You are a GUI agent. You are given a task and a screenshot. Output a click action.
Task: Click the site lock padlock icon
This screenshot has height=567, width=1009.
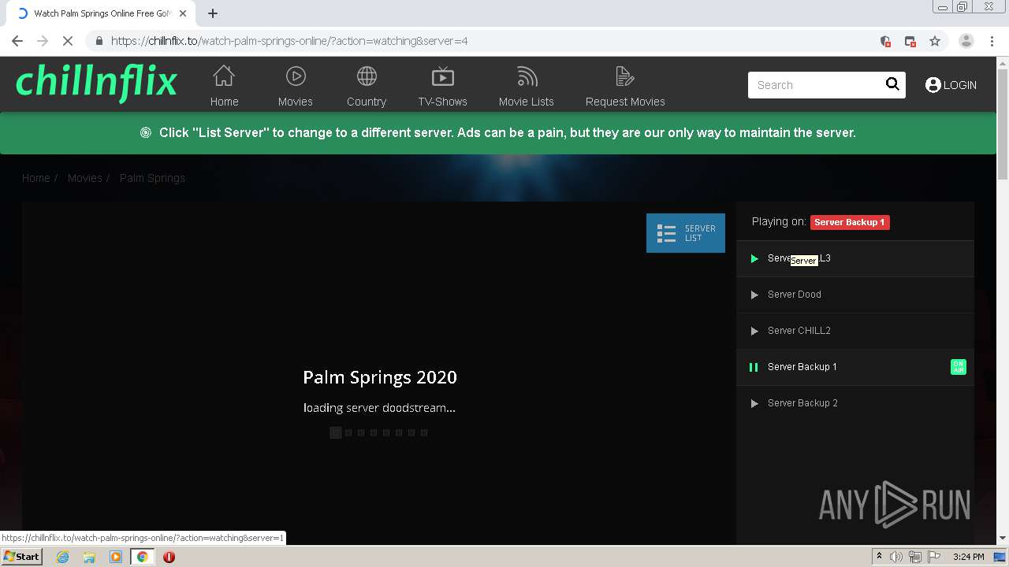(x=99, y=41)
